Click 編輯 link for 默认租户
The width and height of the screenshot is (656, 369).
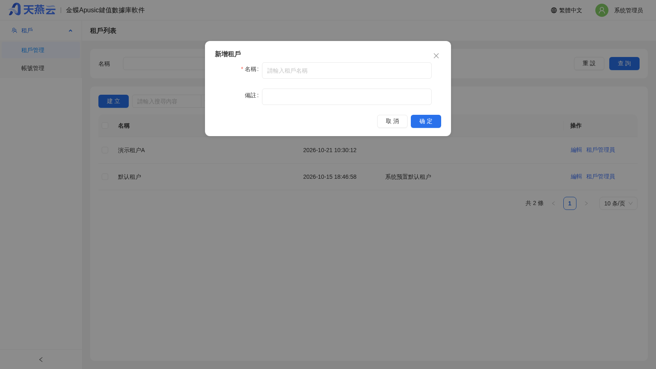coord(576,177)
